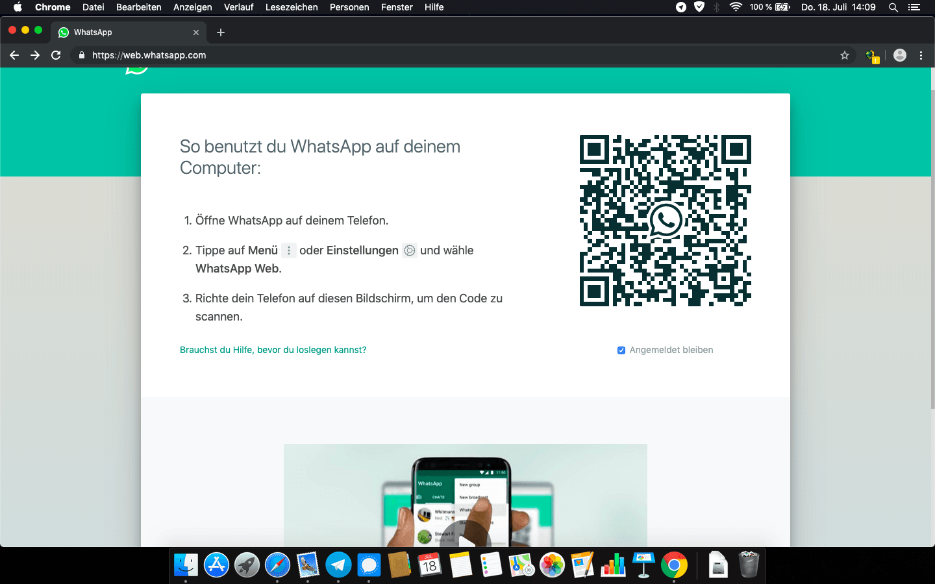Open the Datei menu
Image resolution: width=935 pixels, height=584 pixels.
tap(93, 7)
